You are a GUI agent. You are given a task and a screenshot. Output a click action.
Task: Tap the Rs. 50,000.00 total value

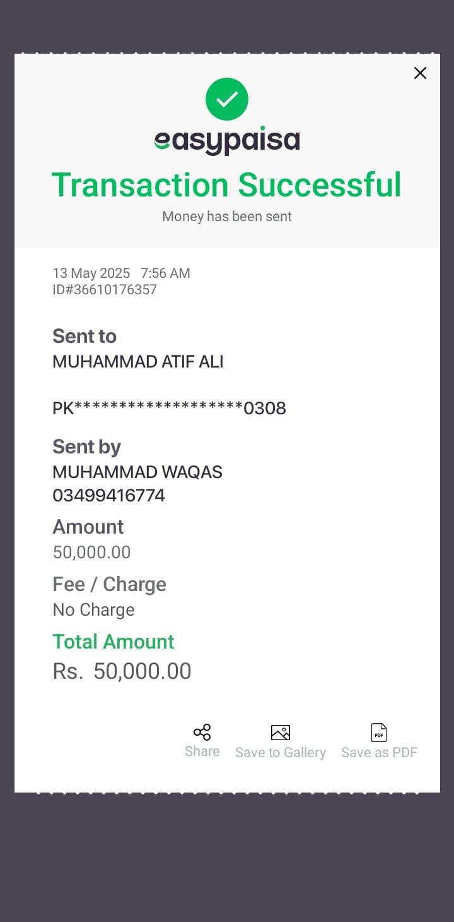click(122, 671)
